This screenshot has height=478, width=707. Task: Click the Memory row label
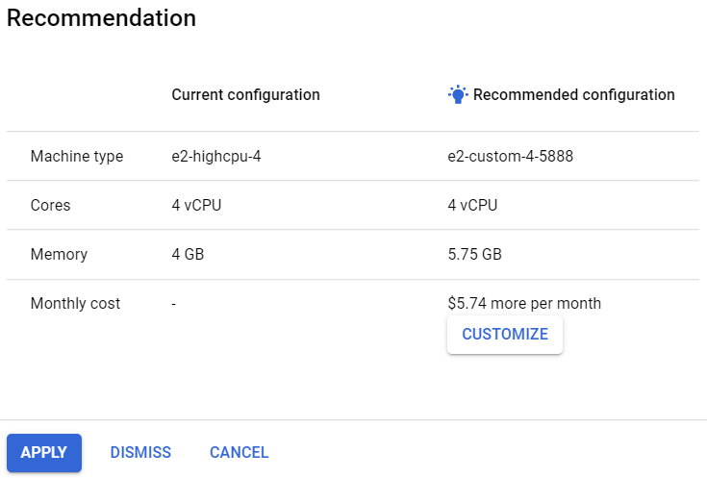click(59, 255)
